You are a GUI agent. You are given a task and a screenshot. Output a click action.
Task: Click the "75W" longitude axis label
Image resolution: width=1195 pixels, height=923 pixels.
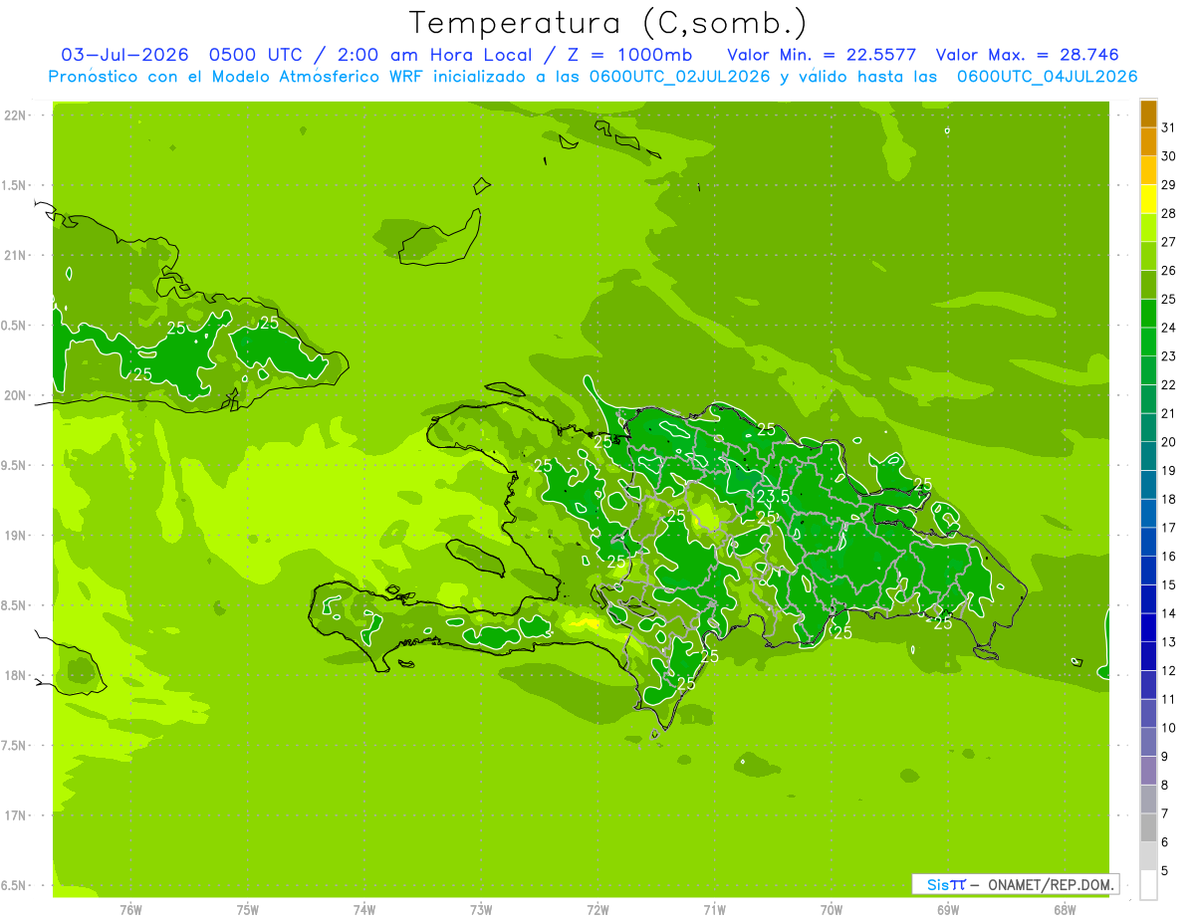pos(248,909)
